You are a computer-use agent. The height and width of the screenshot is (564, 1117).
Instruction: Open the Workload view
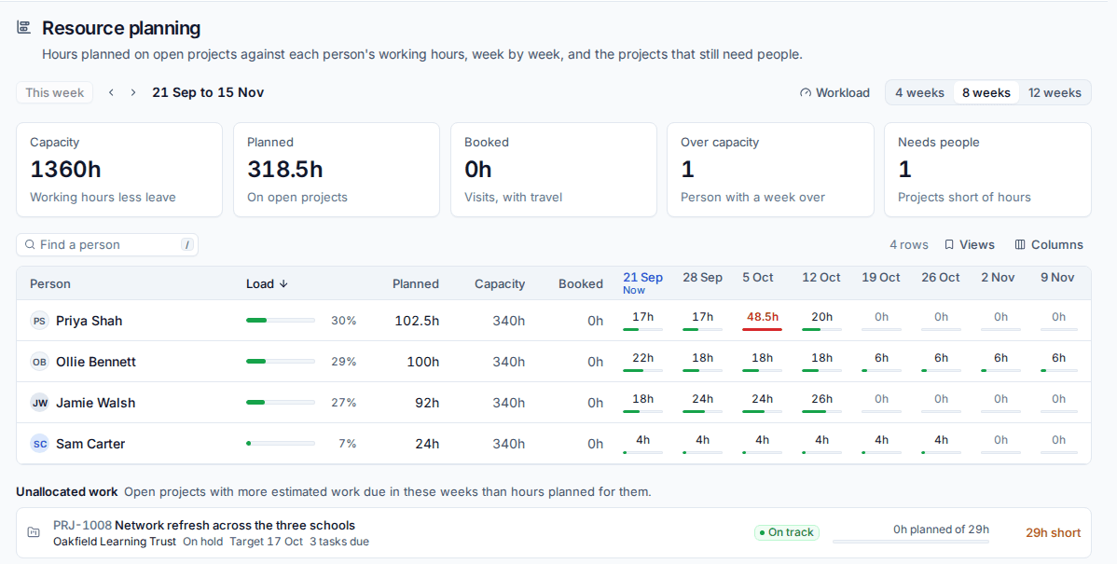coord(834,92)
